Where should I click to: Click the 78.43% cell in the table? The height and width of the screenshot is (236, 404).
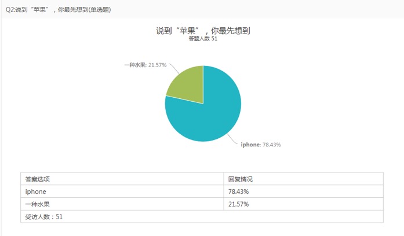tap(239, 191)
